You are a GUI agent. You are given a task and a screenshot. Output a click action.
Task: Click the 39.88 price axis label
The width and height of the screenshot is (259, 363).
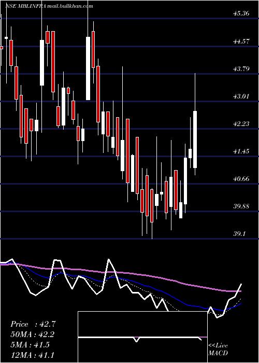click(x=241, y=206)
